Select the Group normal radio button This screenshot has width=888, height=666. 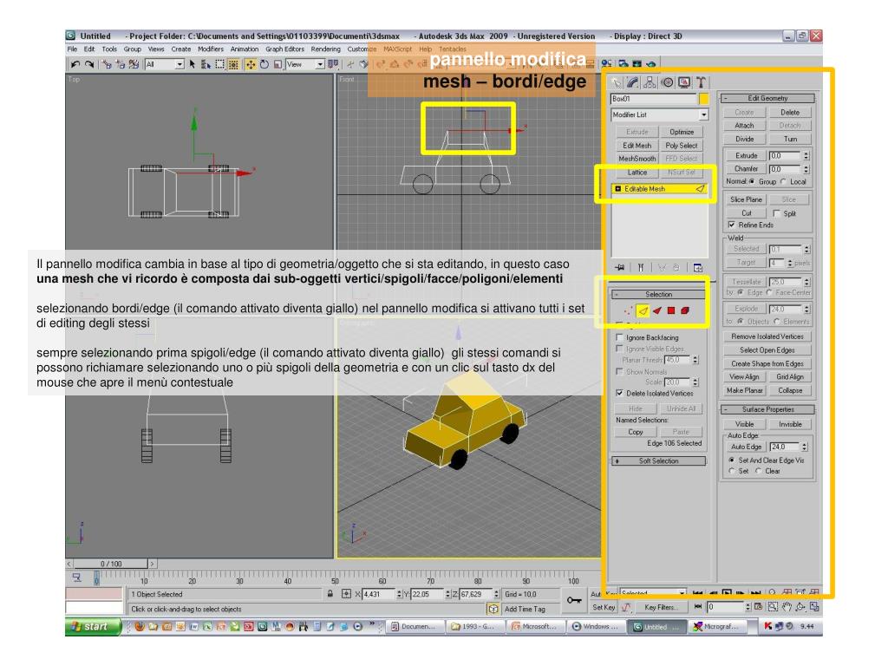point(753,182)
